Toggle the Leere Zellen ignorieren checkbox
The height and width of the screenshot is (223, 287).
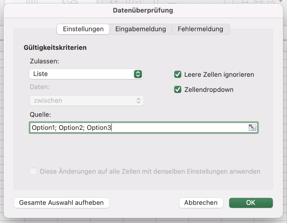point(178,75)
